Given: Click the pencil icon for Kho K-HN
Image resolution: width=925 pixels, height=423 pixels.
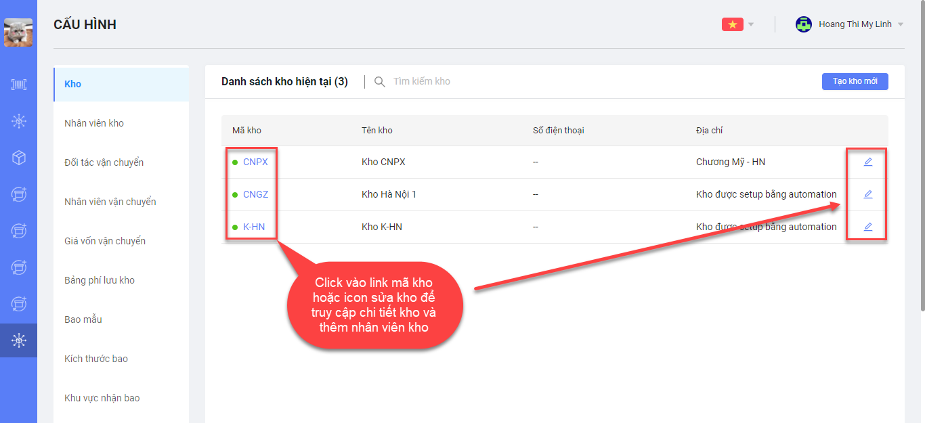Looking at the screenshot, I should point(867,227).
